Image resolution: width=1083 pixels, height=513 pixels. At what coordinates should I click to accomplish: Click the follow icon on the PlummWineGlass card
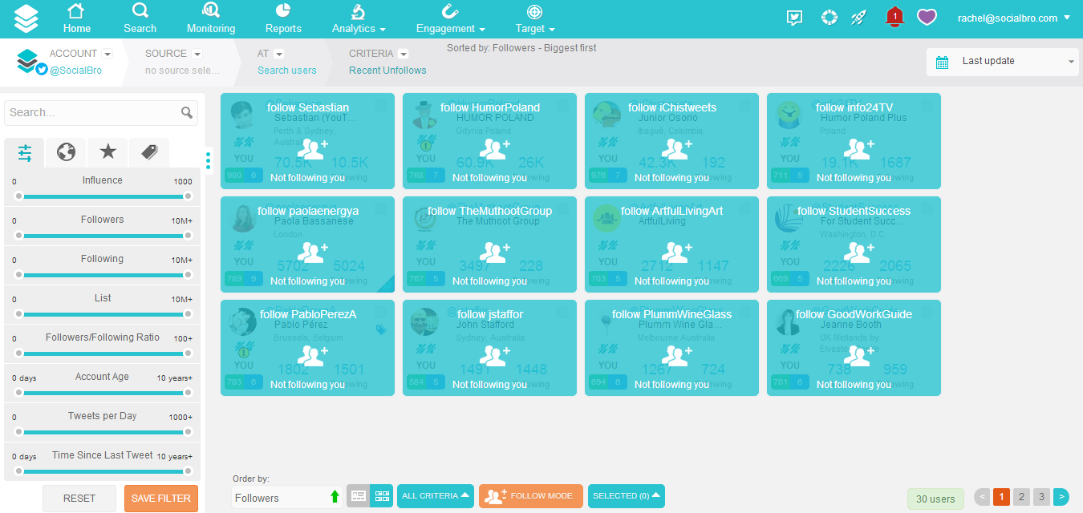click(x=677, y=355)
